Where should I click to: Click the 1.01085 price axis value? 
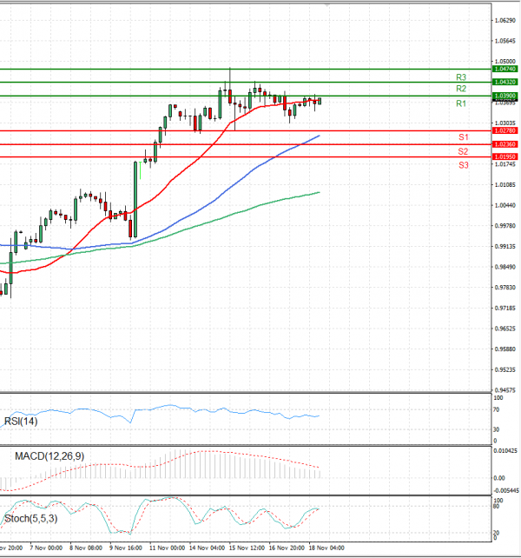(505, 184)
